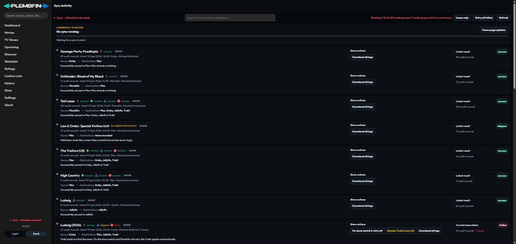Image resolution: width=516 pixels, height=244 pixels.
Task: Click red '5 issues' text under Current issue status
Action: [480, 231]
